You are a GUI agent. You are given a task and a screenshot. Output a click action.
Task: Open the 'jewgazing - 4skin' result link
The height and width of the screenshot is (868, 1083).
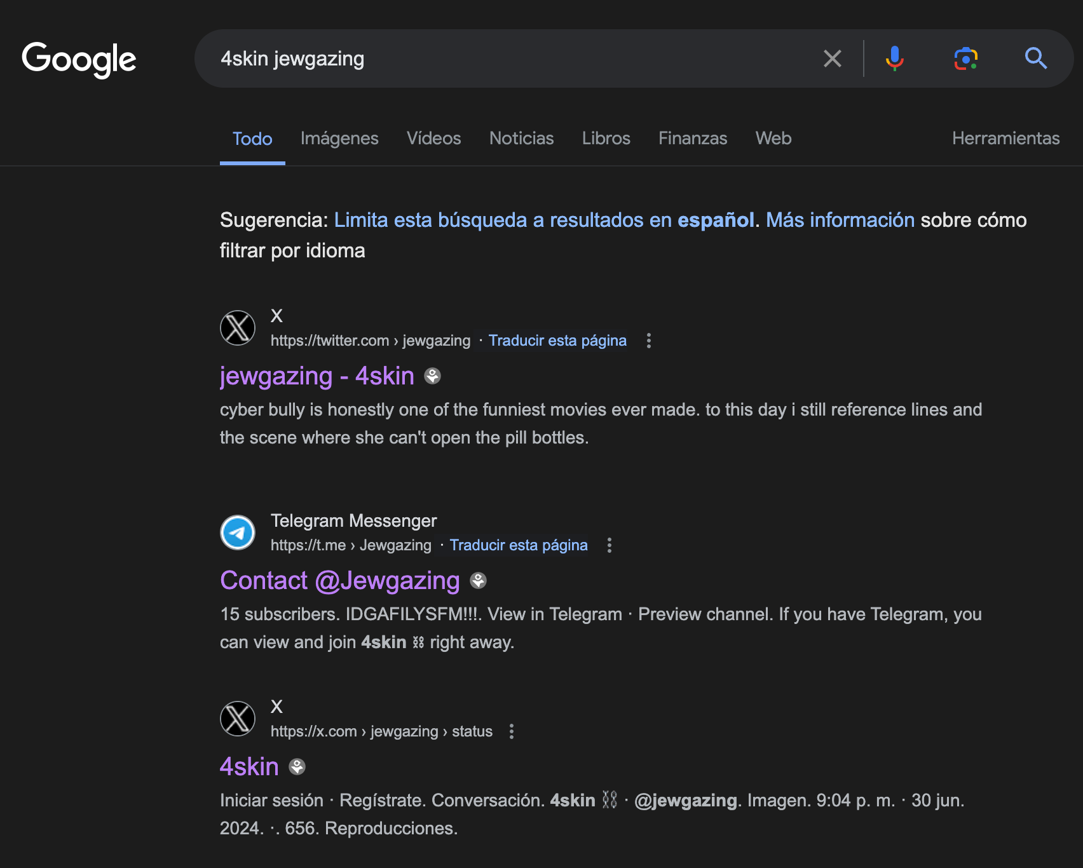(x=317, y=376)
